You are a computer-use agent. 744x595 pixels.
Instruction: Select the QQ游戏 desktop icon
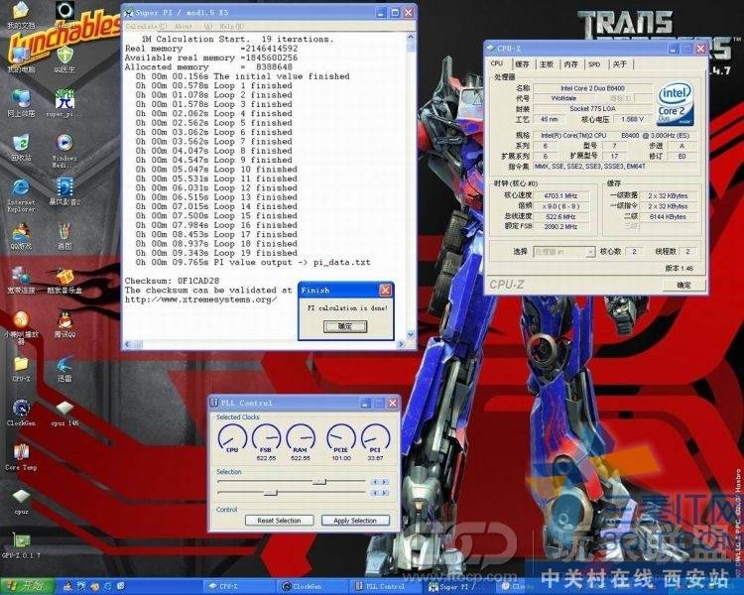tap(21, 236)
